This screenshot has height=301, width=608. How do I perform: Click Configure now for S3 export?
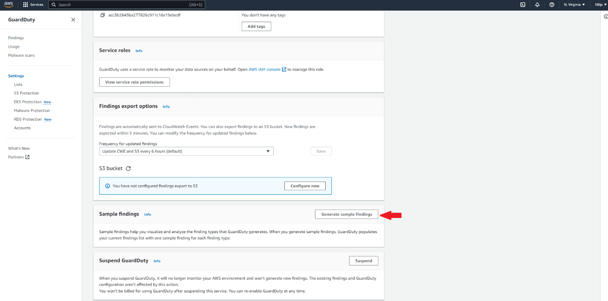pyautogui.click(x=305, y=186)
